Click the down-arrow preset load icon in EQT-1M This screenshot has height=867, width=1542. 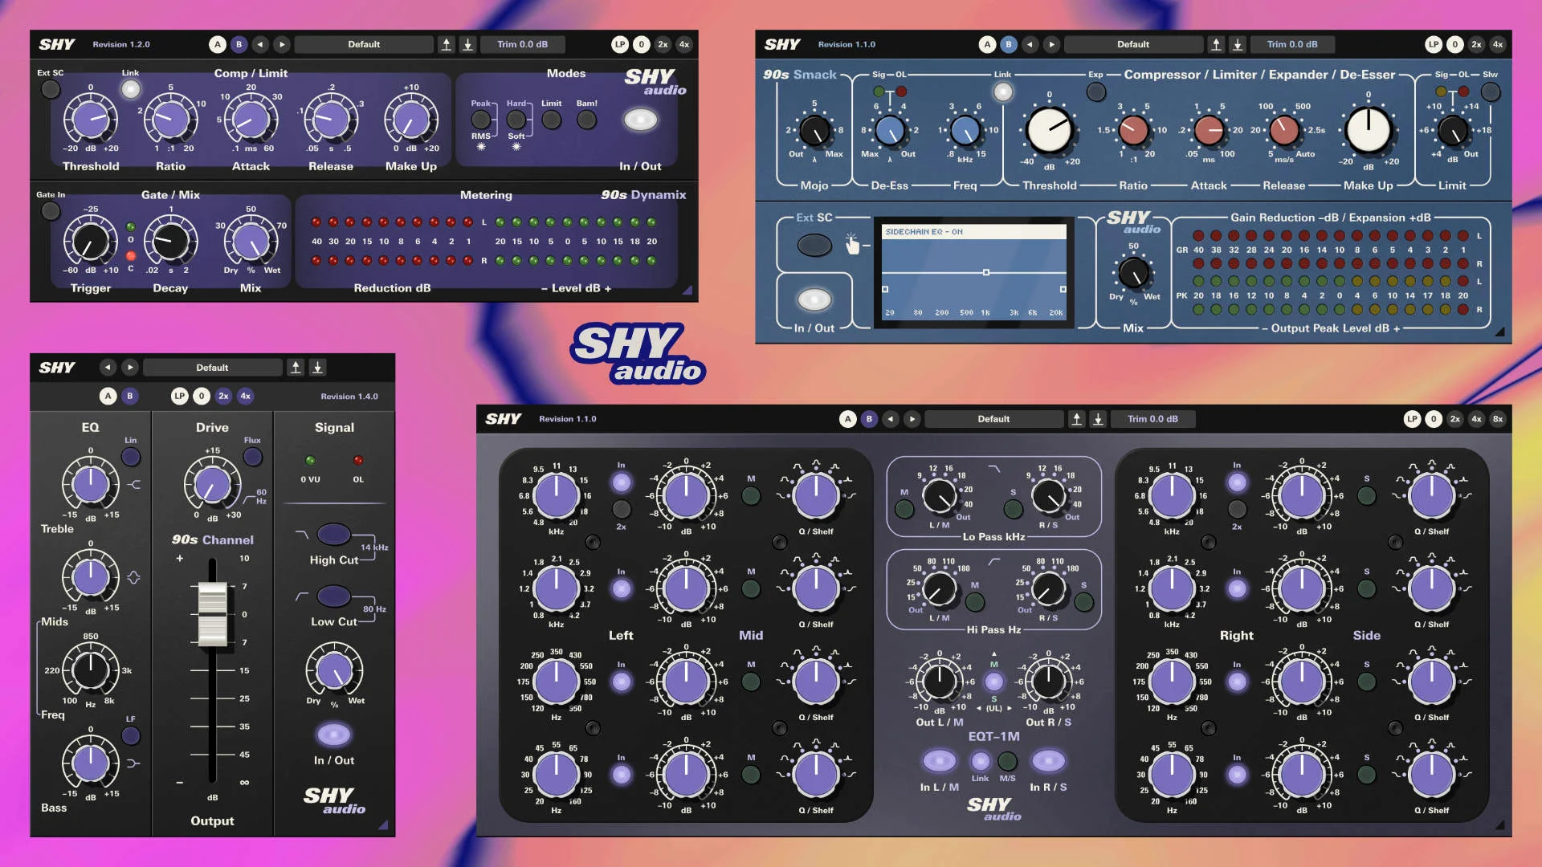[x=1098, y=418]
